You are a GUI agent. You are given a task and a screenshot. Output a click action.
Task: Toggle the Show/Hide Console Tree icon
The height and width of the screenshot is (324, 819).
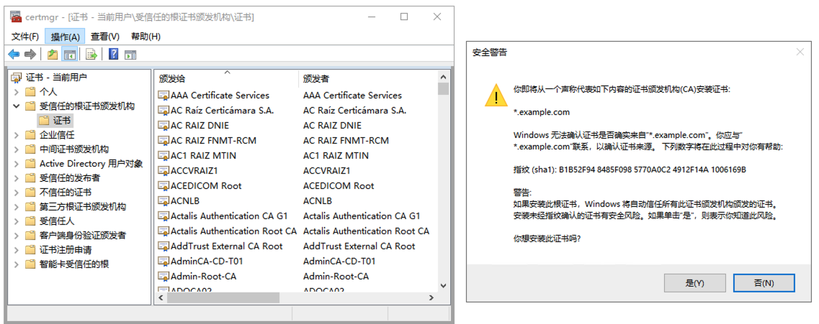tap(69, 54)
